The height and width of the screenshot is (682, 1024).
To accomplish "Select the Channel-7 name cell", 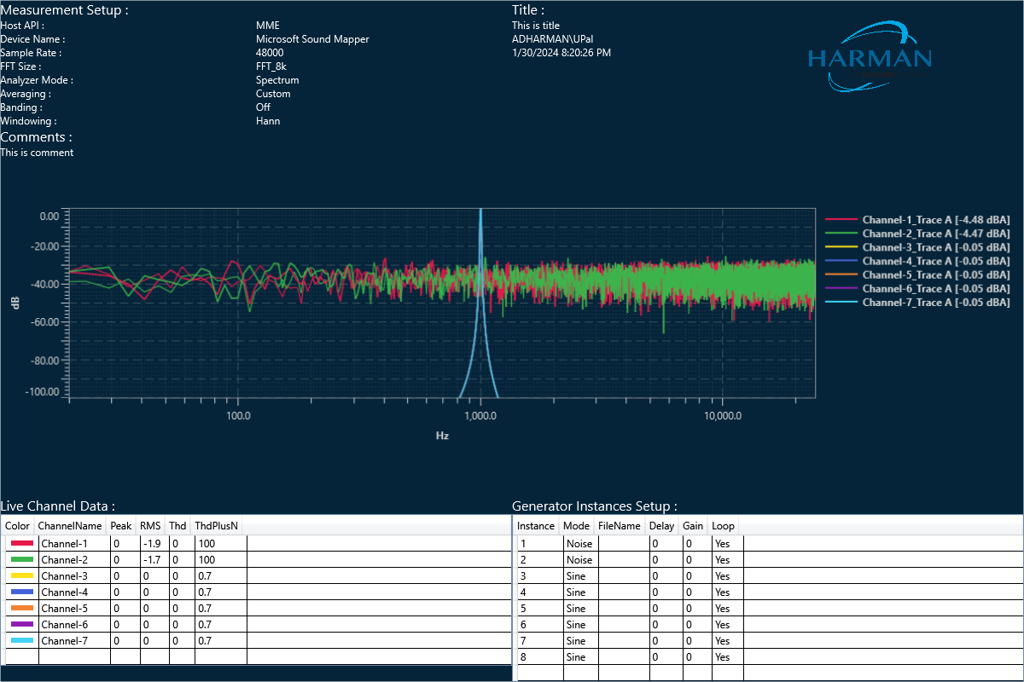I will pyautogui.click(x=74, y=640).
